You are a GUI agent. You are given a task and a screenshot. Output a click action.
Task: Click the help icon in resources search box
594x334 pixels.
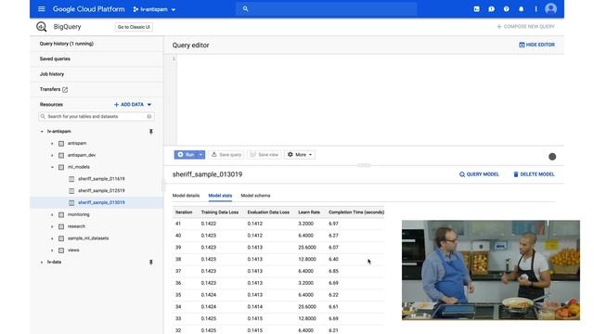(x=149, y=117)
